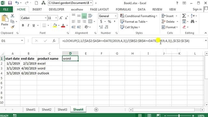208x117 pixels.
Task: Apply red font color
Action: coord(63,25)
